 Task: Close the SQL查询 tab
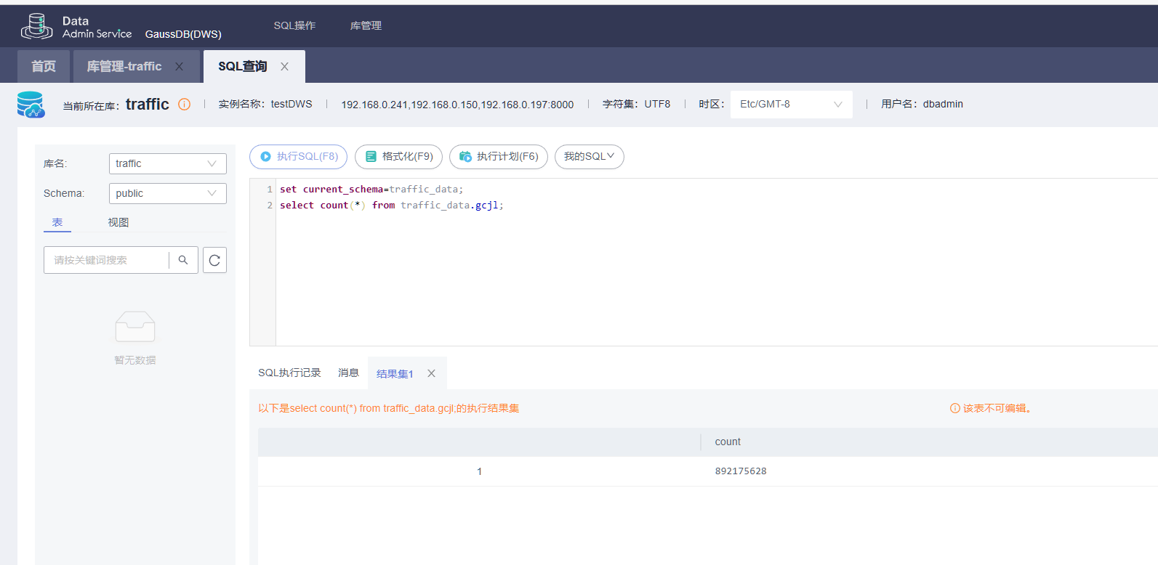[284, 66]
